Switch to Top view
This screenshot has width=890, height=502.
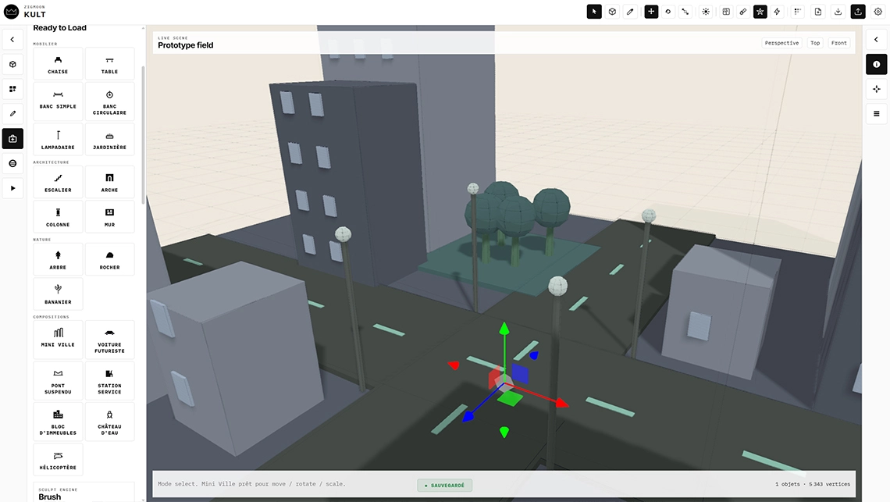pyautogui.click(x=815, y=43)
